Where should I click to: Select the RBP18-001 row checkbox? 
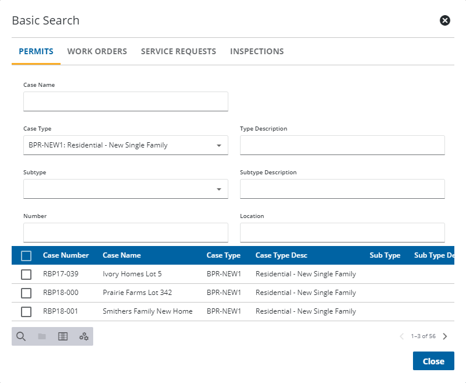(26, 311)
